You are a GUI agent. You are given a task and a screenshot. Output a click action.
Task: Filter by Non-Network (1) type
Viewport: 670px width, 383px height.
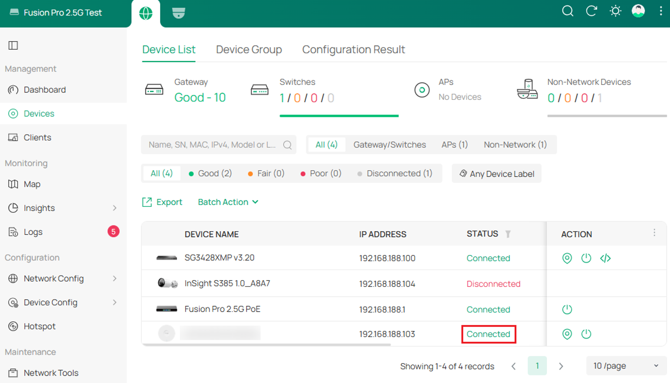pos(515,145)
